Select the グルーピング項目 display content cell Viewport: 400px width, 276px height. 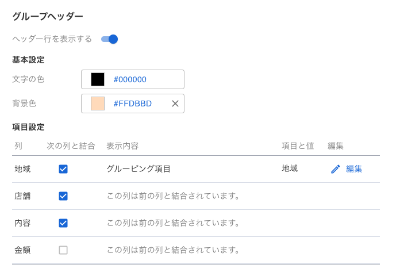[139, 169]
